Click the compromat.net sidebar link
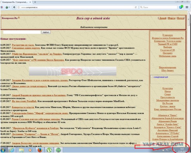191x153 pixels. (x=161, y=77)
